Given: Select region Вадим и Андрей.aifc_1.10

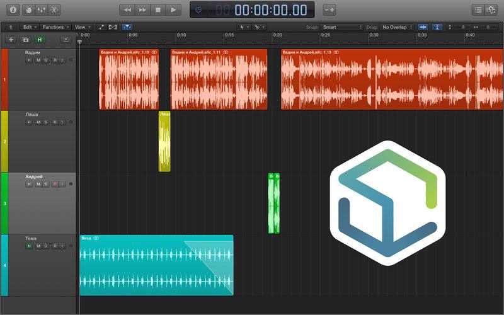Looking at the screenshot, I should pos(129,79).
